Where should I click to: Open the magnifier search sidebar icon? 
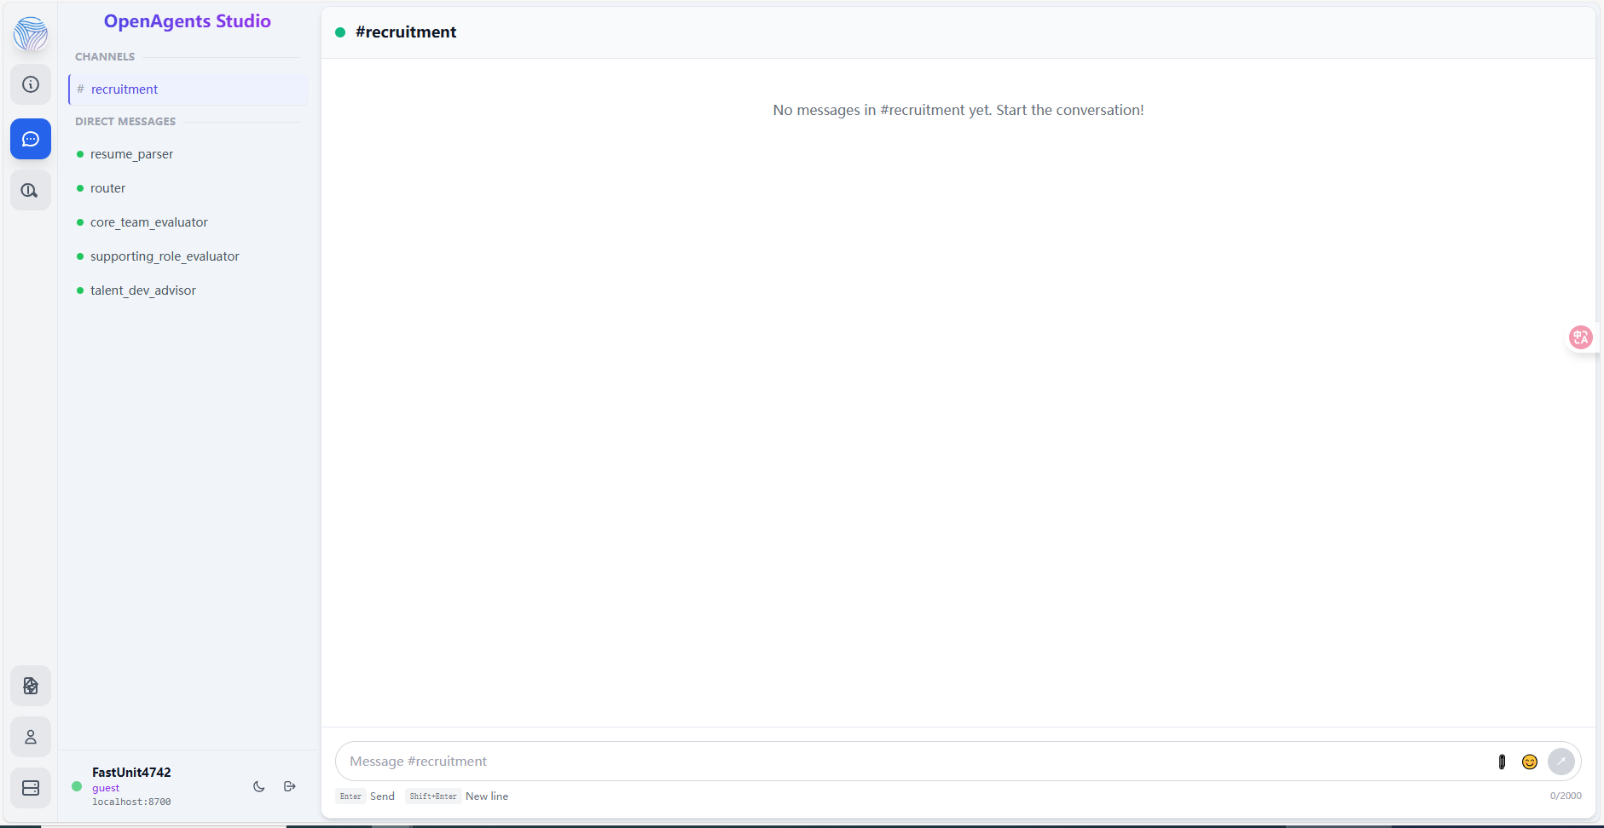click(31, 190)
